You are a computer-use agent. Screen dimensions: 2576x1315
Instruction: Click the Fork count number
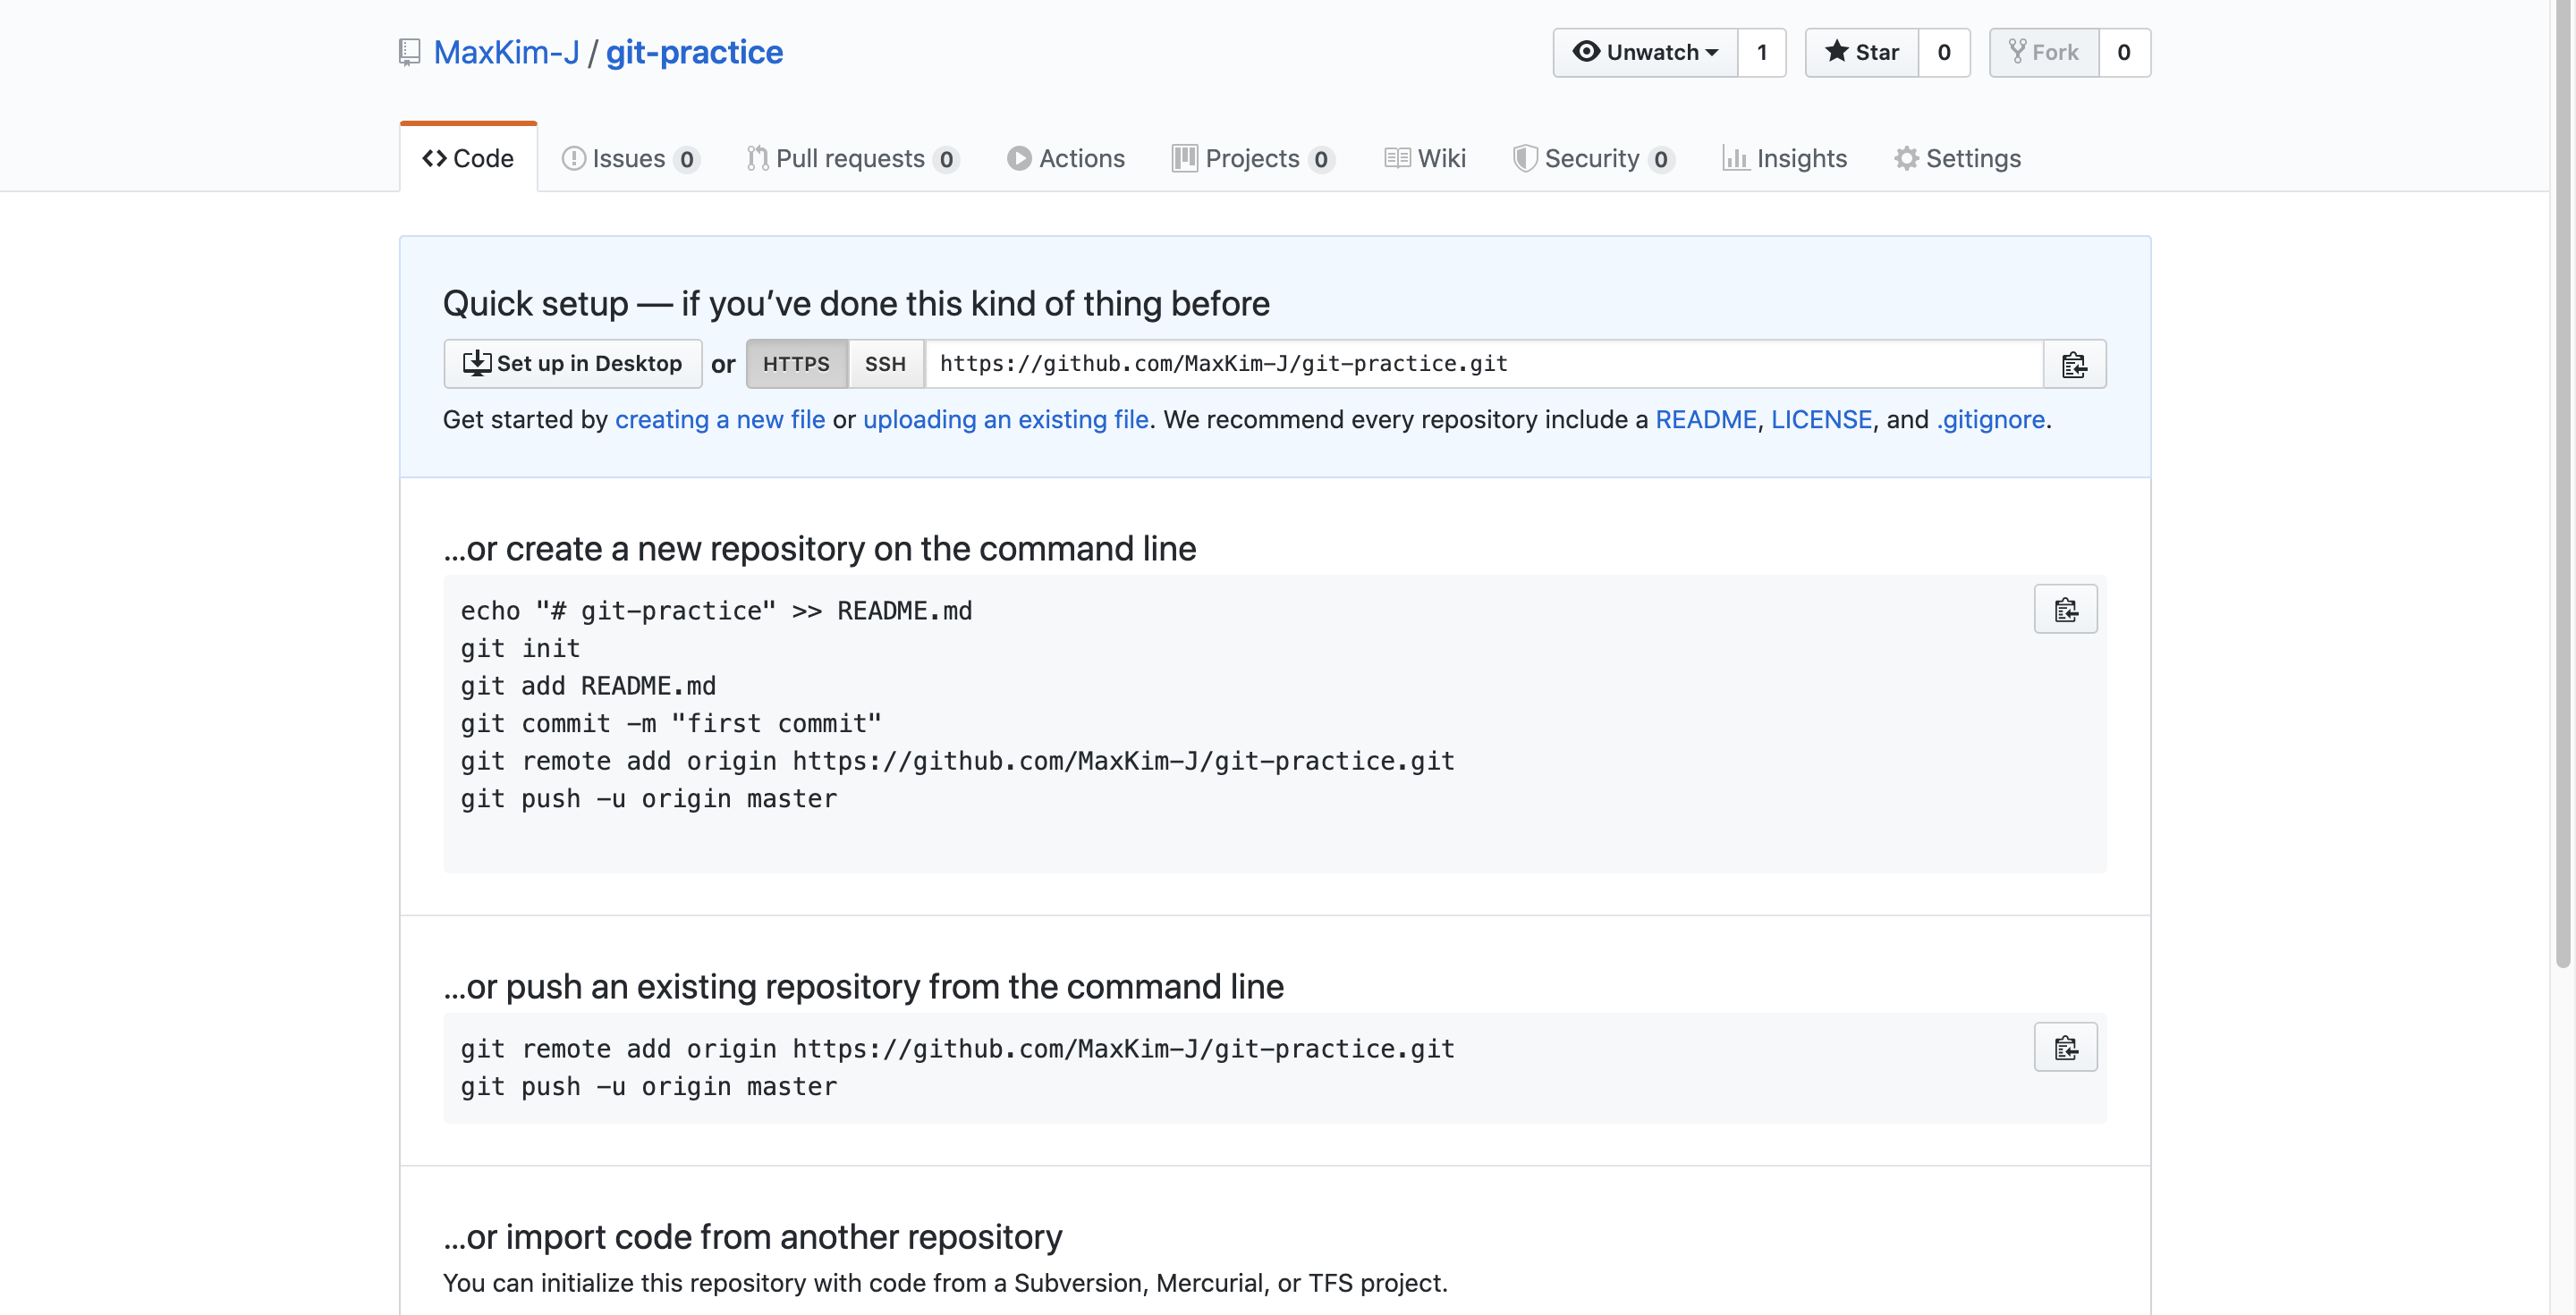click(x=2124, y=52)
